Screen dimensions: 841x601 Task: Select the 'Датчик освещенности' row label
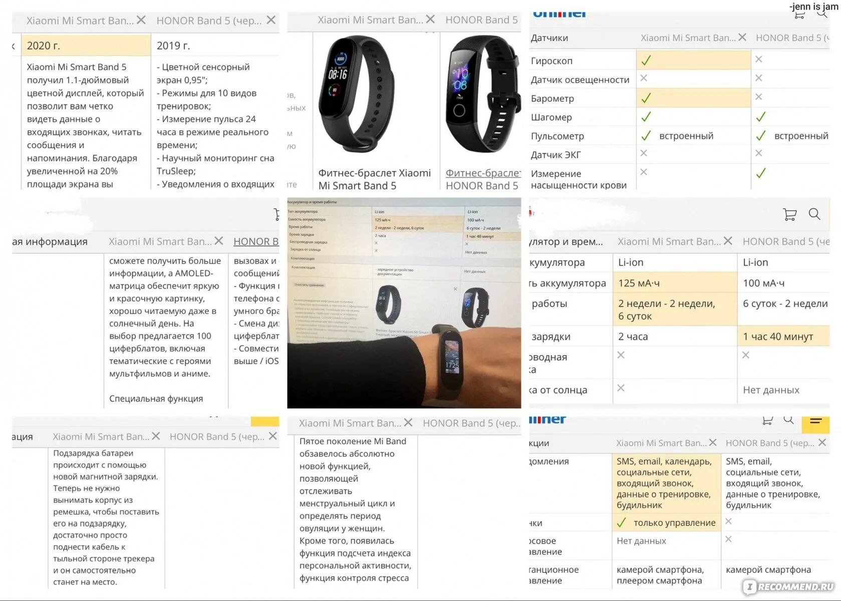coord(580,80)
